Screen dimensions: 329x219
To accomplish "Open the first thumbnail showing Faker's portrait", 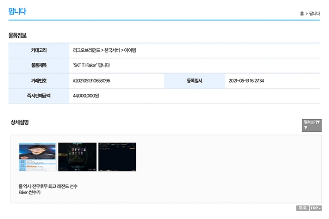I will coord(37,157).
